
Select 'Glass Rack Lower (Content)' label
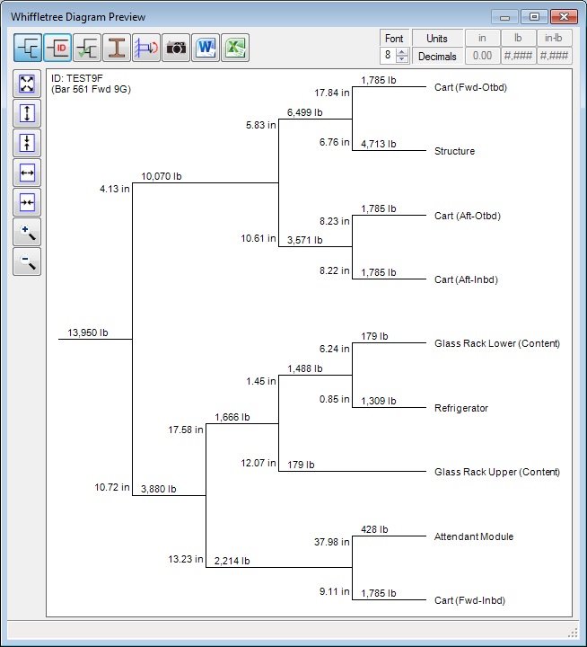pos(497,343)
